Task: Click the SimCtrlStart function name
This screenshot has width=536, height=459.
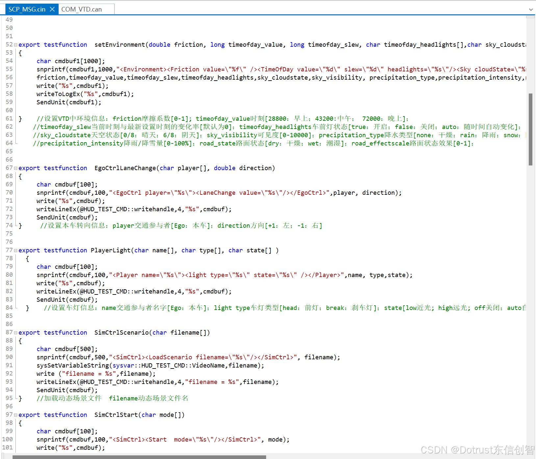Action: pyautogui.click(x=116, y=415)
